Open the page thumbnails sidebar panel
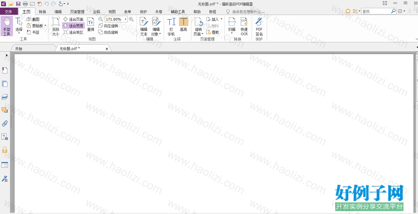 tap(5, 84)
